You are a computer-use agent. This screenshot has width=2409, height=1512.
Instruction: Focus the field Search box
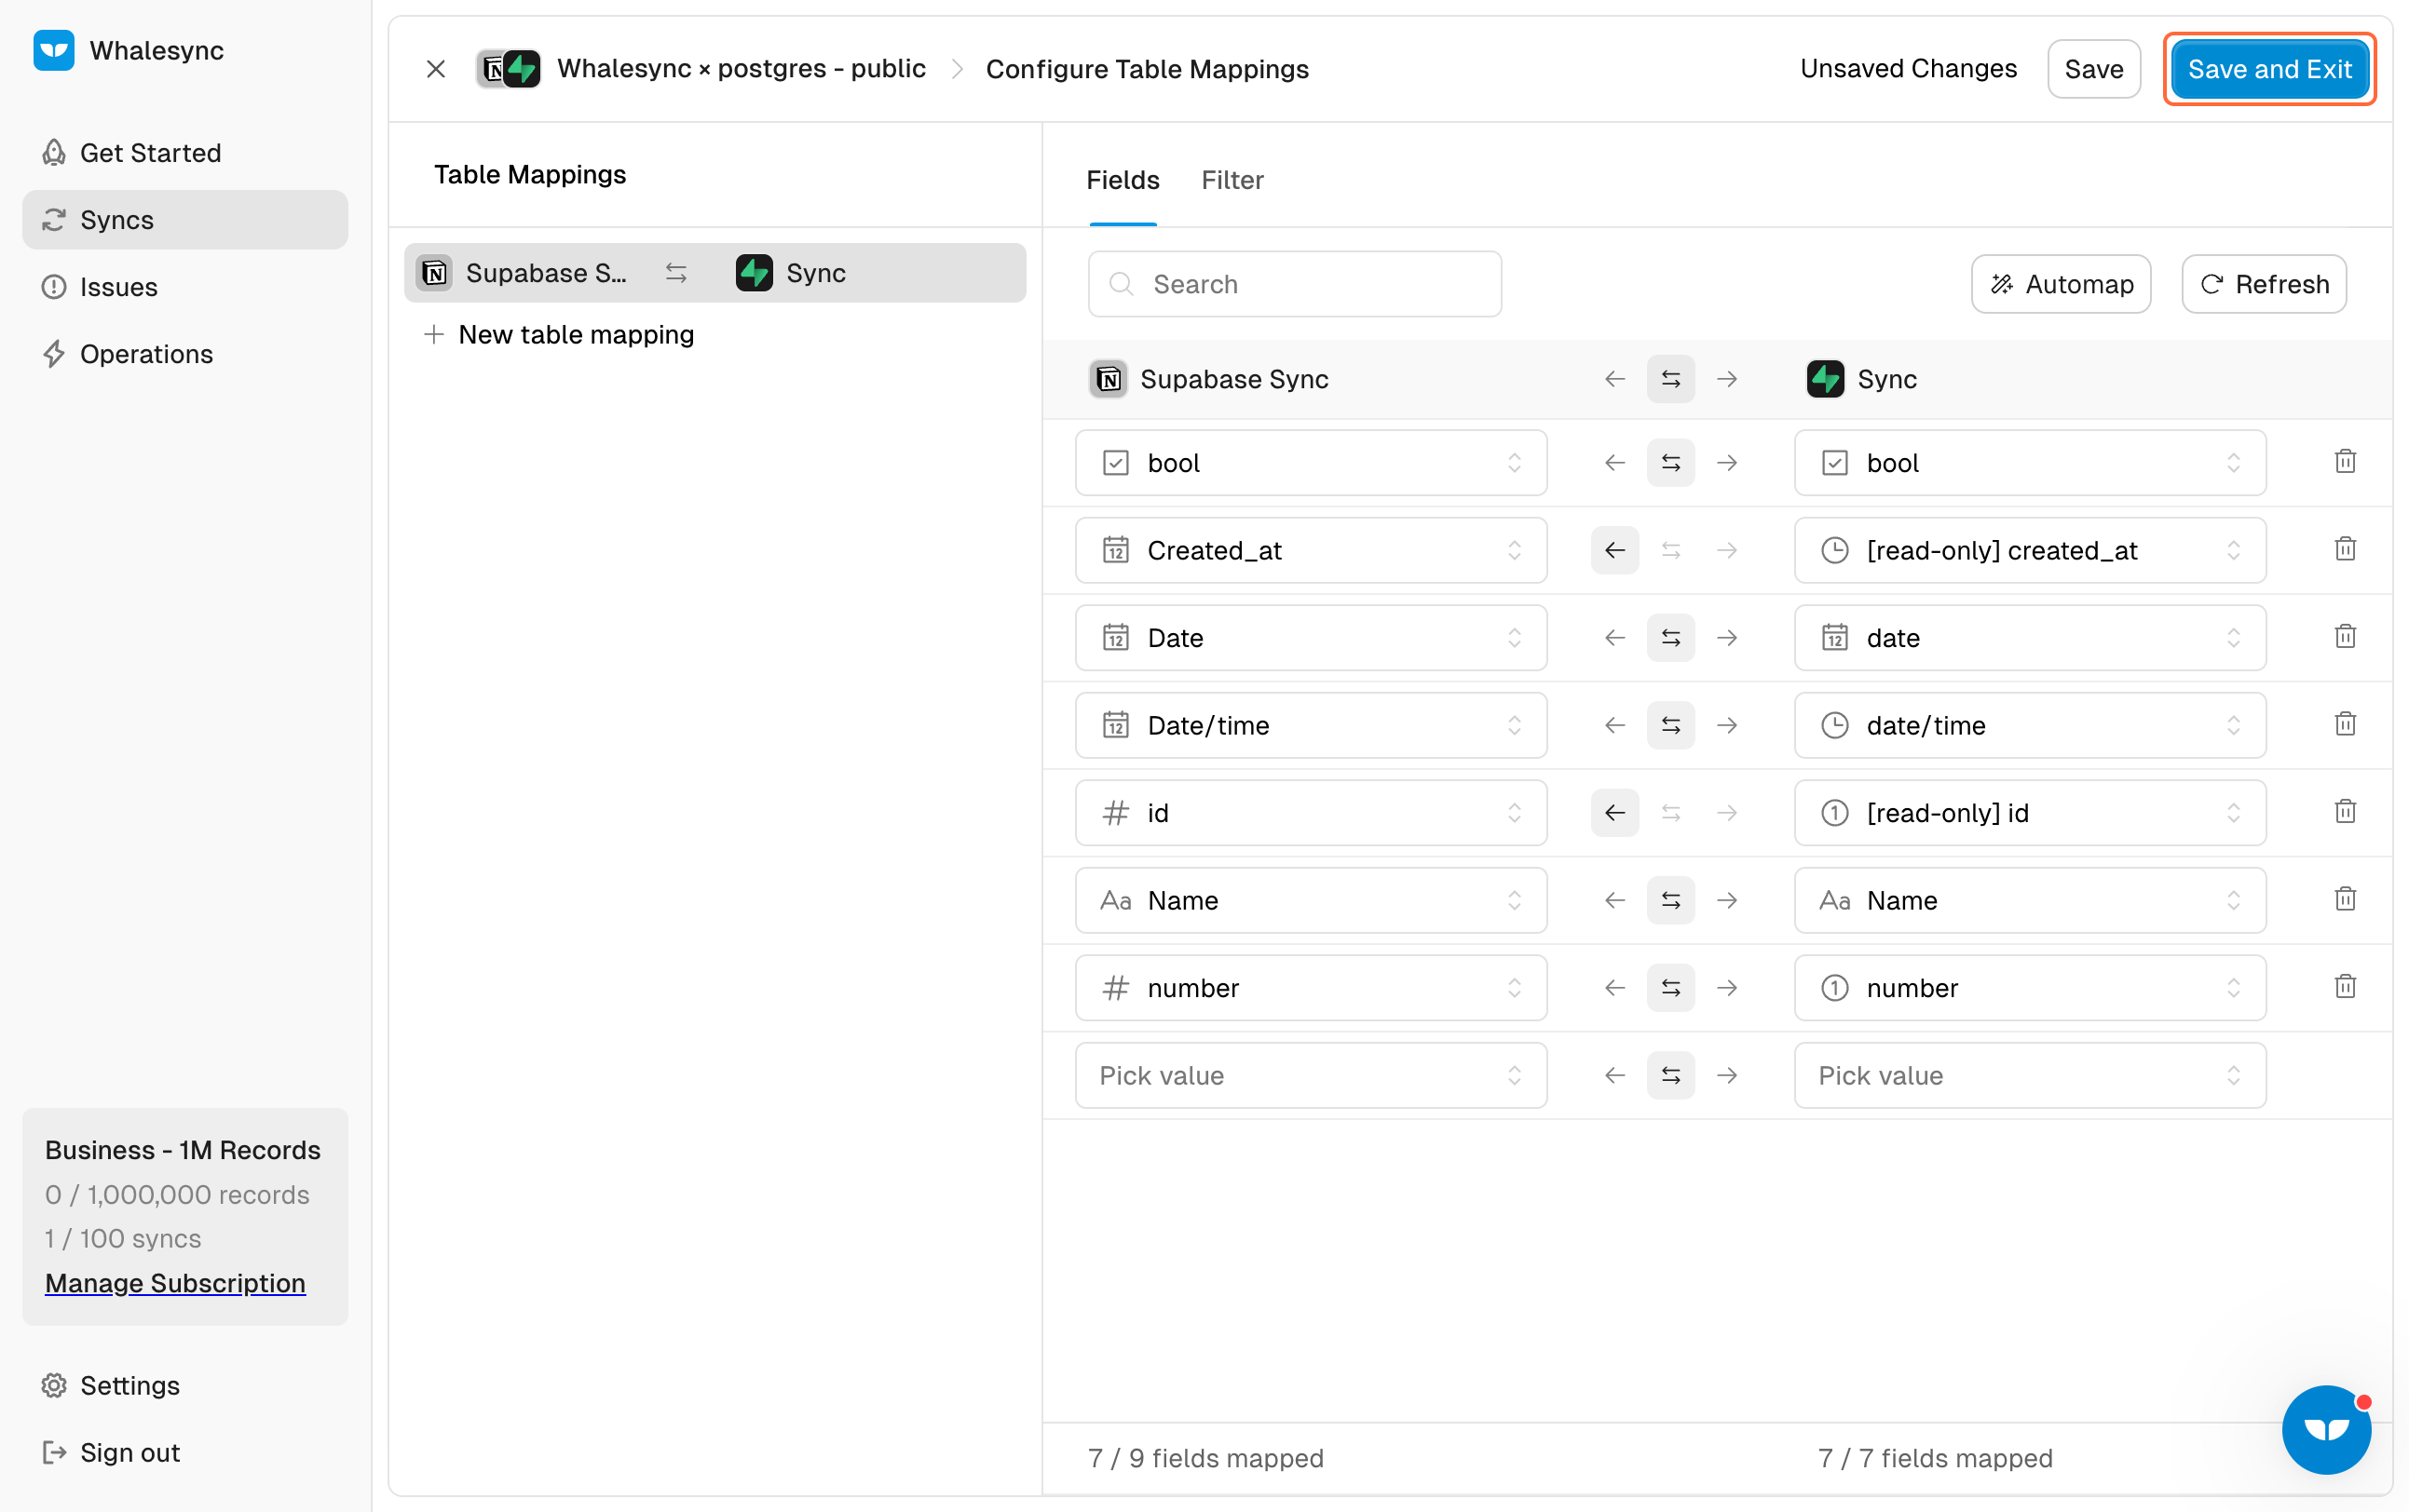pos(1294,284)
